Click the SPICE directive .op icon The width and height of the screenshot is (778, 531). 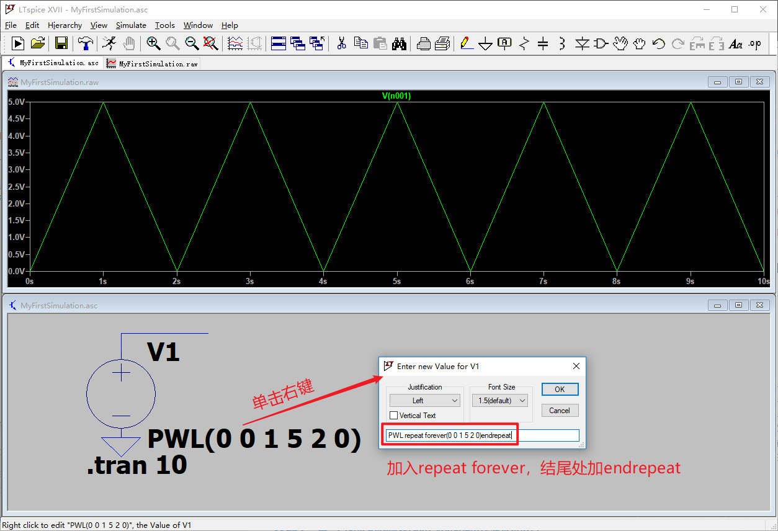[x=754, y=43]
